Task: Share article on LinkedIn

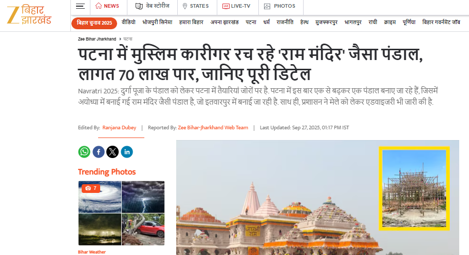Action: point(126,152)
